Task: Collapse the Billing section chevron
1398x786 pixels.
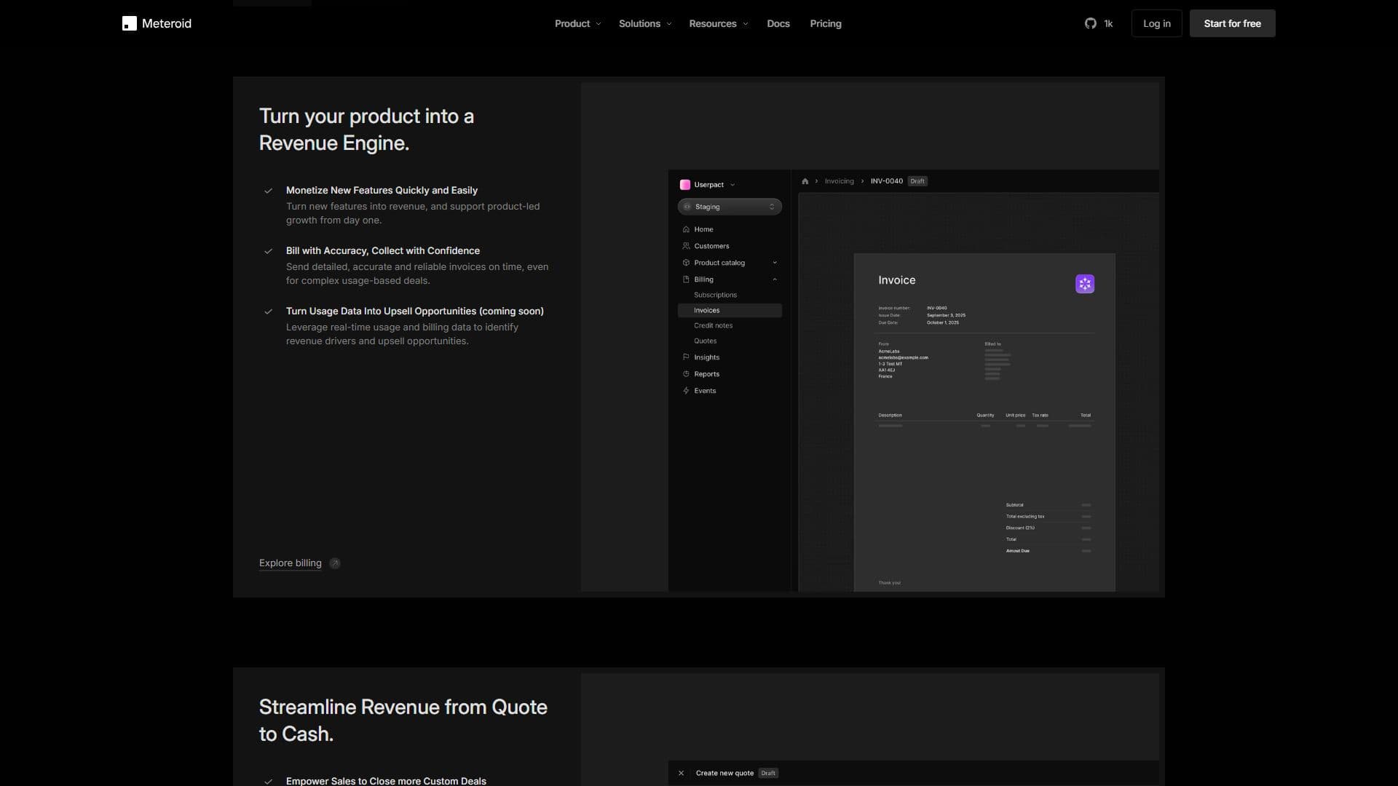Action: [775, 279]
